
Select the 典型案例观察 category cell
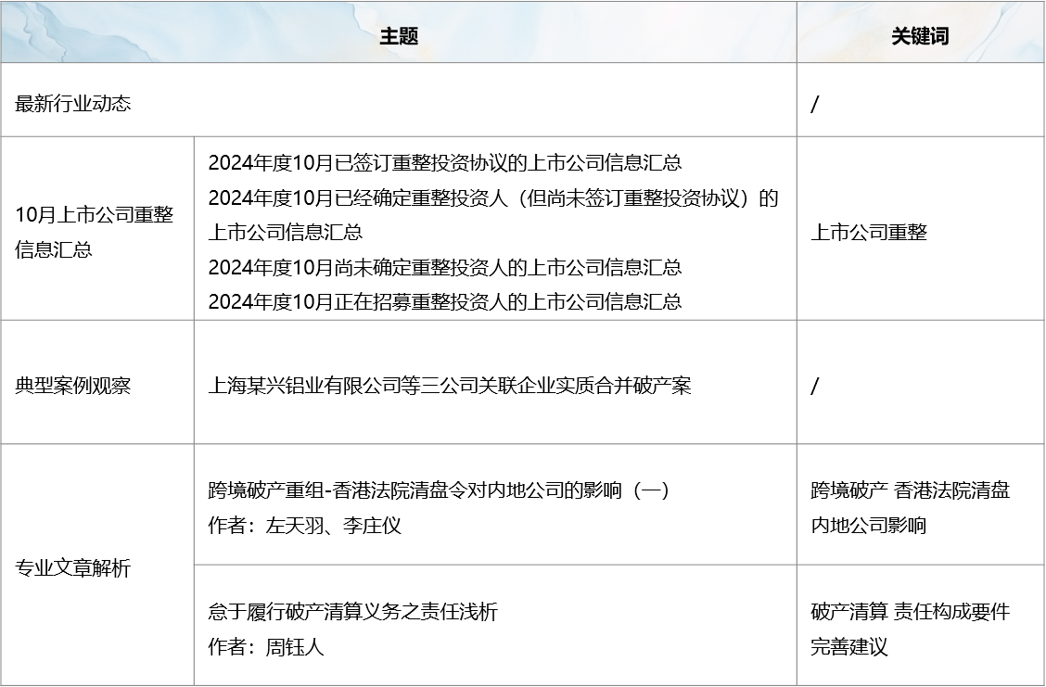73,386
